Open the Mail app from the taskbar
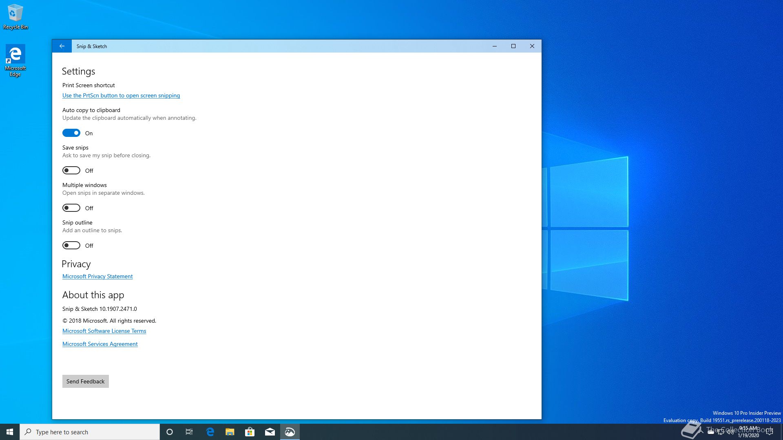This screenshot has height=440, width=783. [x=270, y=432]
